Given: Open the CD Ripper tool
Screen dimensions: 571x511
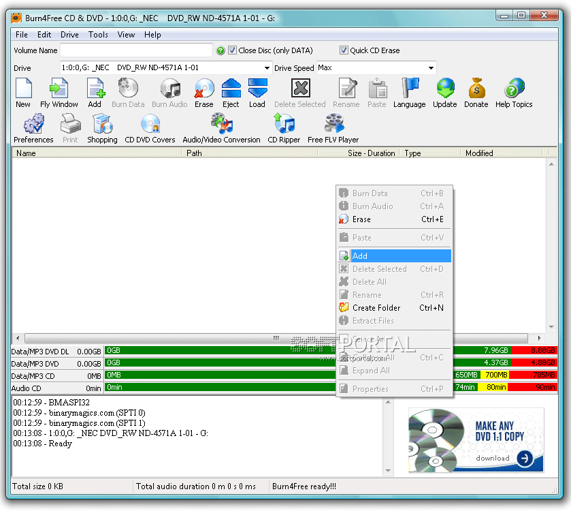Looking at the screenshot, I should [283, 127].
